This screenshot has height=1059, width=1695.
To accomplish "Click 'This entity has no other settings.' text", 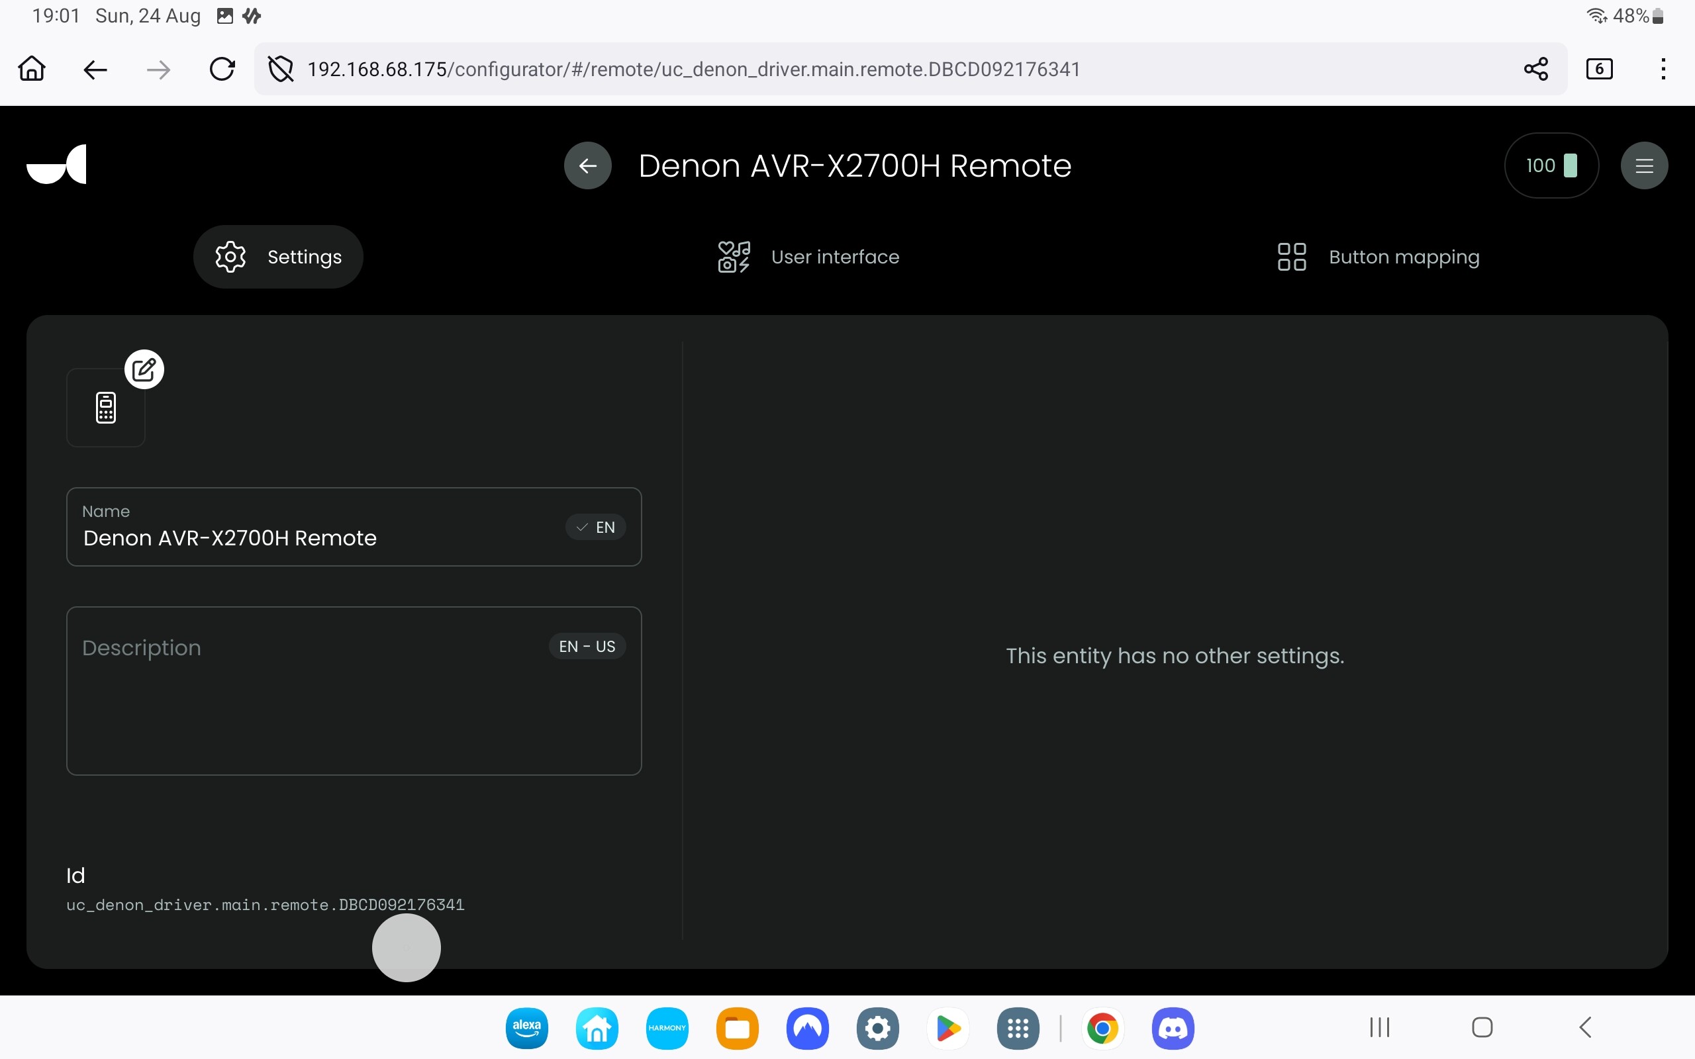I will (1175, 657).
